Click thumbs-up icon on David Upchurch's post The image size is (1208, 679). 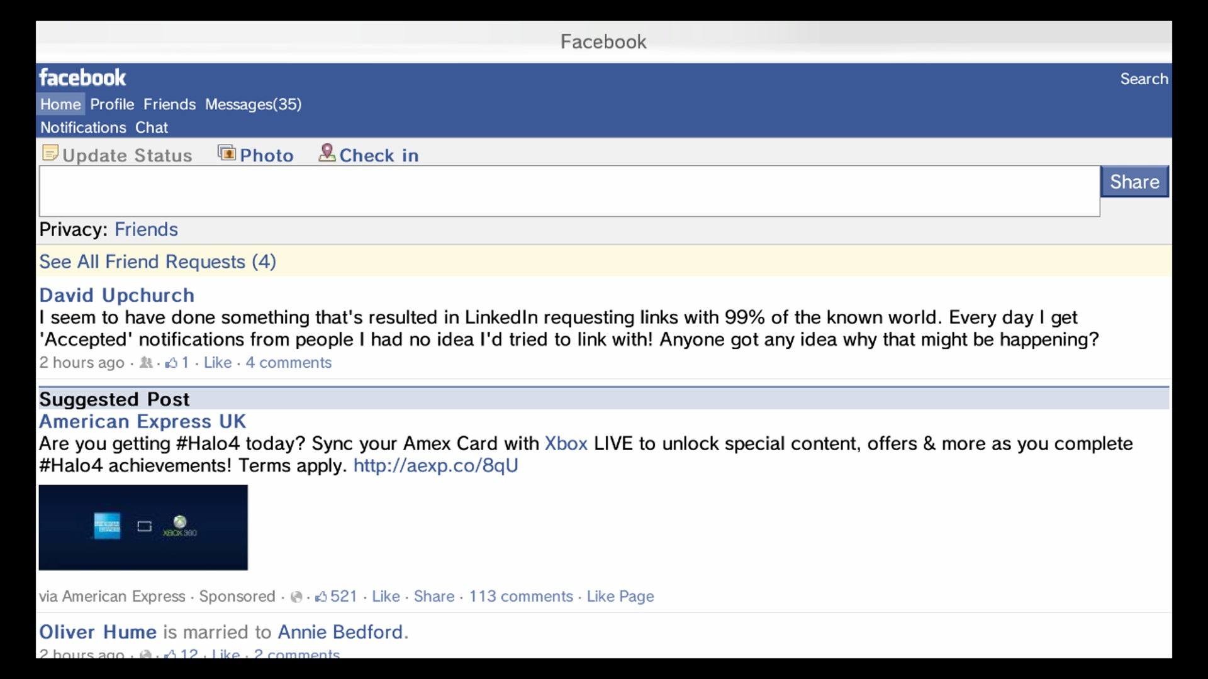[171, 363]
